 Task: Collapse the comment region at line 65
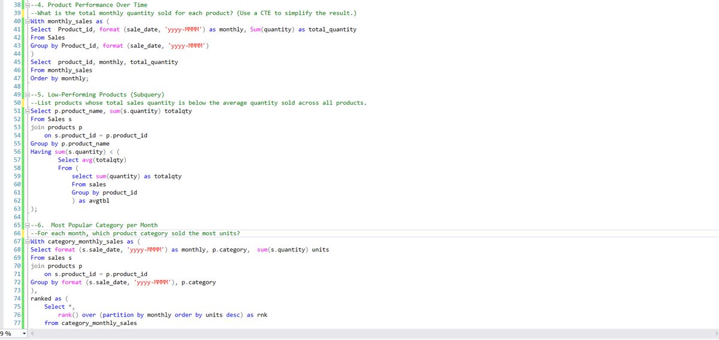(28, 225)
